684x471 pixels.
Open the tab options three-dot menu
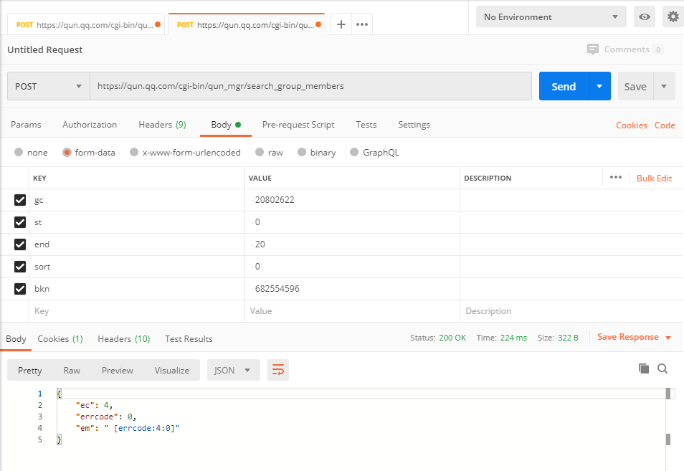tap(362, 24)
